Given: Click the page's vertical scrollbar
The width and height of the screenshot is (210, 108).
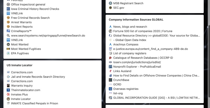Looking at the screenshot, I should tap(209, 61).
